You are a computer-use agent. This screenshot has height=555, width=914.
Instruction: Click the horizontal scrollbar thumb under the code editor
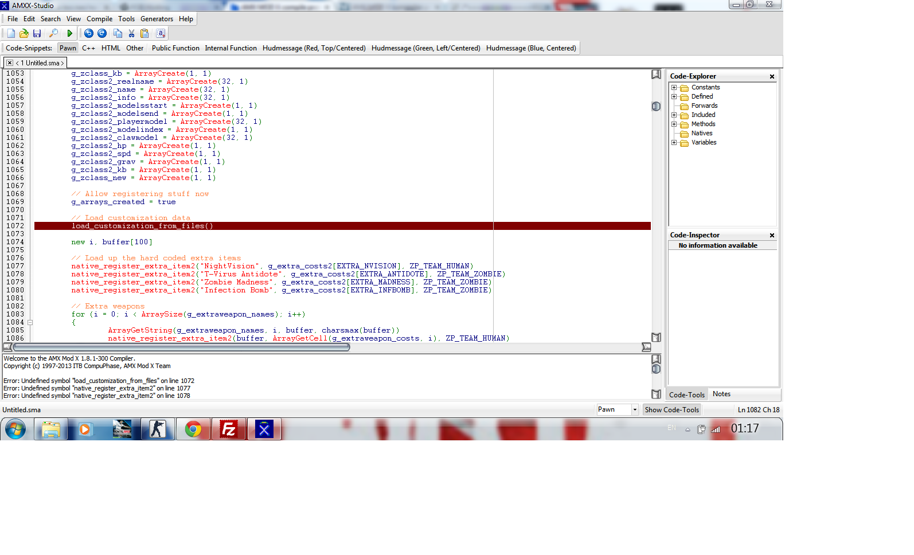pos(181,347)
